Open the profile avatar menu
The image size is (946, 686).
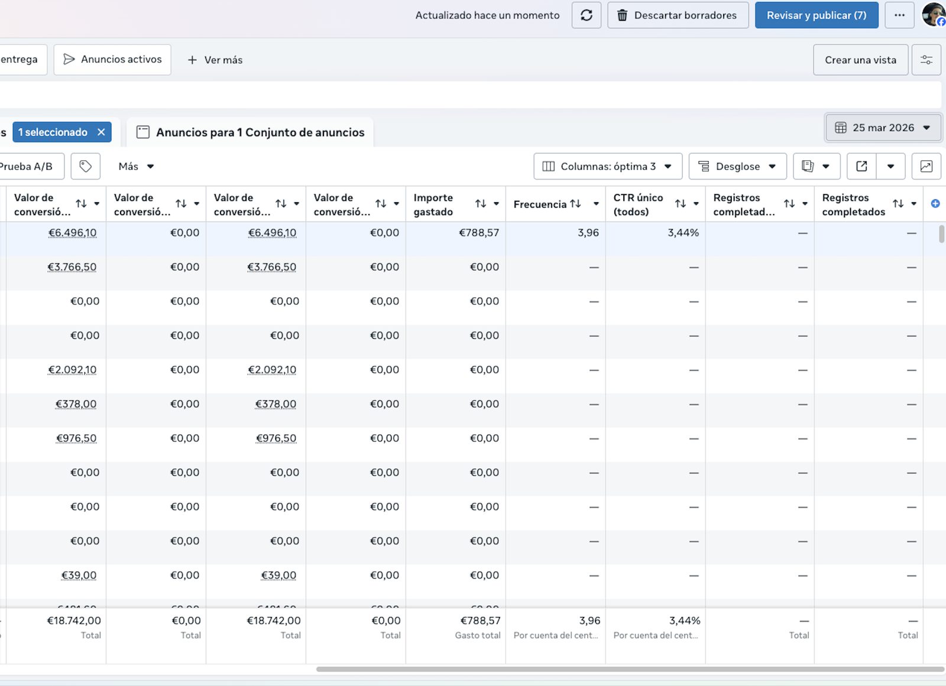tap(934, 14)
